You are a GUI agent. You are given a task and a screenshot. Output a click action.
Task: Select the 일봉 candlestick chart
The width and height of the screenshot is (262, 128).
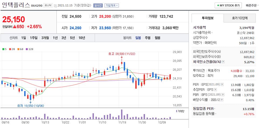click(x=138, y=38)
